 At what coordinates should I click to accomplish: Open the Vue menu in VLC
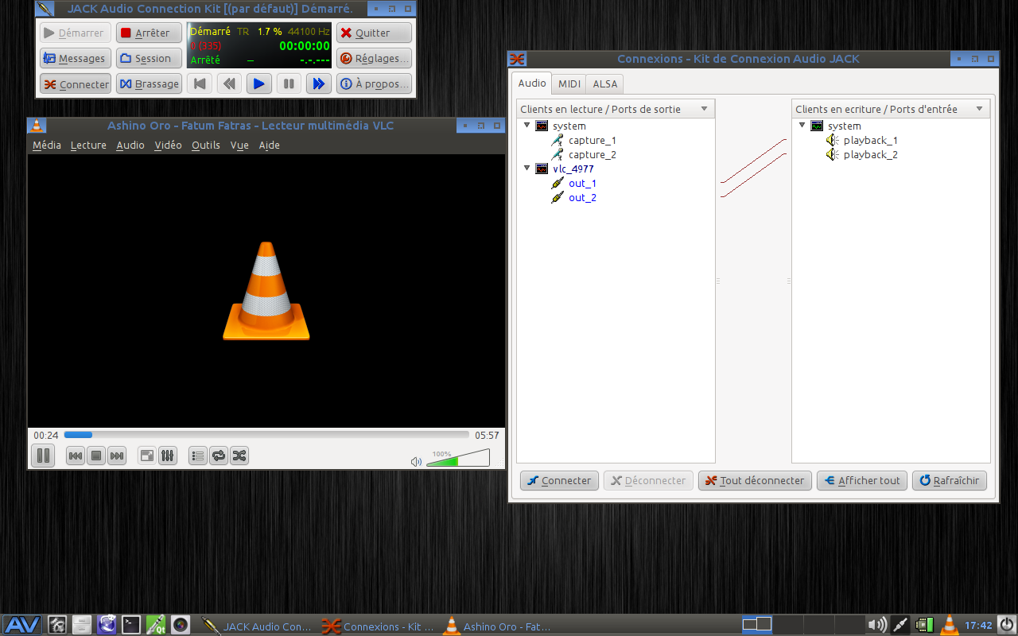(239, 145)
